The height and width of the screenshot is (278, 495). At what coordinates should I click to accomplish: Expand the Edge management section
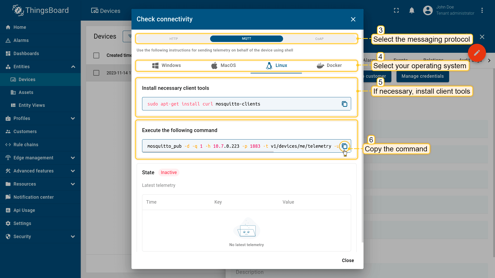click(73, 158)
